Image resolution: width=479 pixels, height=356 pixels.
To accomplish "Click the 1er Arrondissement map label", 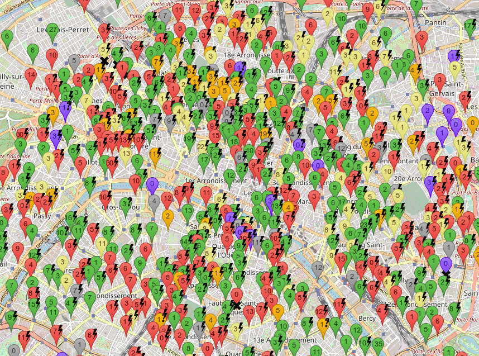I will coord(216,181).
